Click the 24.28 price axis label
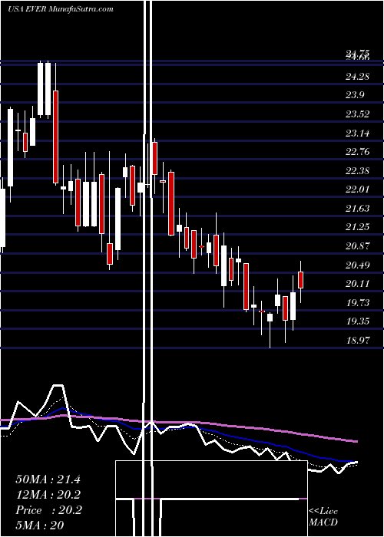This screenshot has width=384, height=537. [358, 76]
